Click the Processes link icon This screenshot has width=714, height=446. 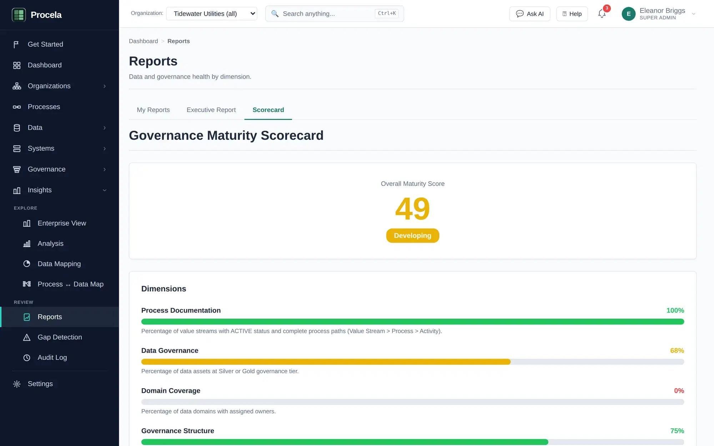click(x=16, y=107)
